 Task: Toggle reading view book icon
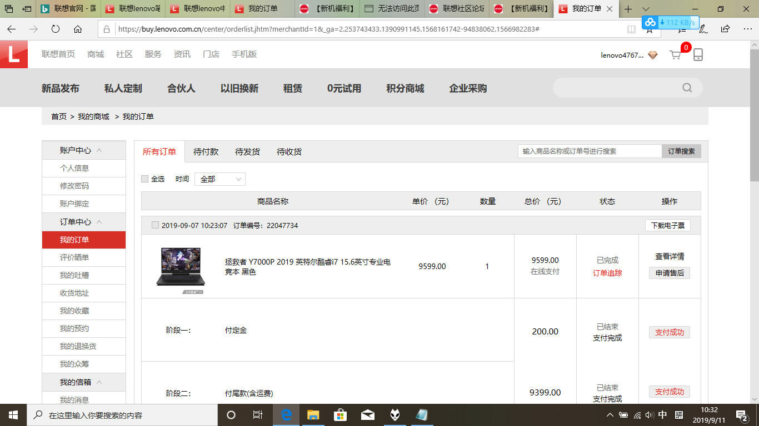[x=632, y=29]
